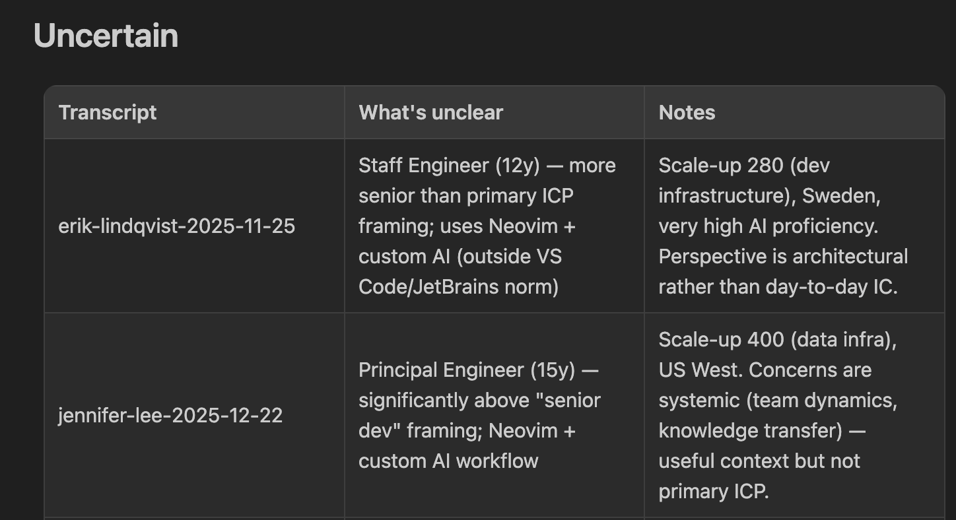
Task: Click 'senior than primary ICP' text
Action: pyautogui.click(x=466, y=196)
